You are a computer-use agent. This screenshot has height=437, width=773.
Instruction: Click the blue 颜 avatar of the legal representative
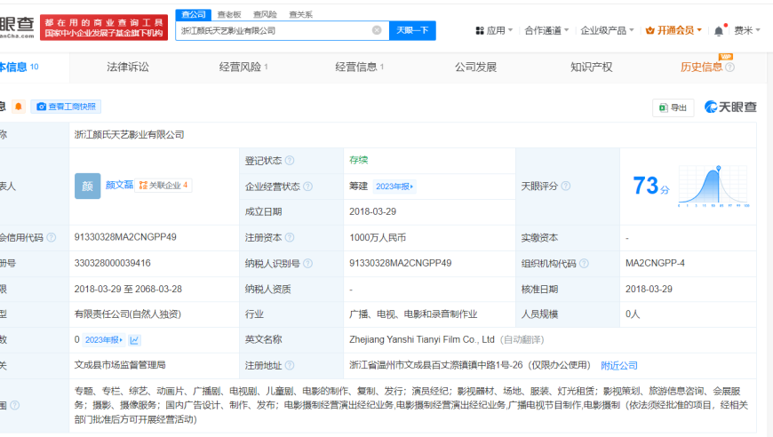(87, 186)
